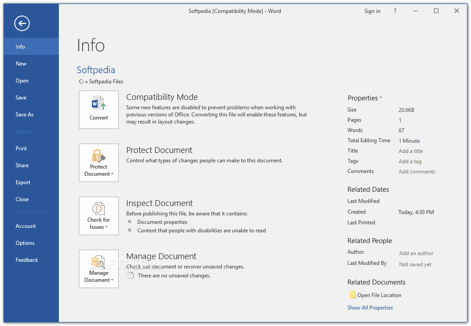Select Print in the sidebar

(31, 149)
